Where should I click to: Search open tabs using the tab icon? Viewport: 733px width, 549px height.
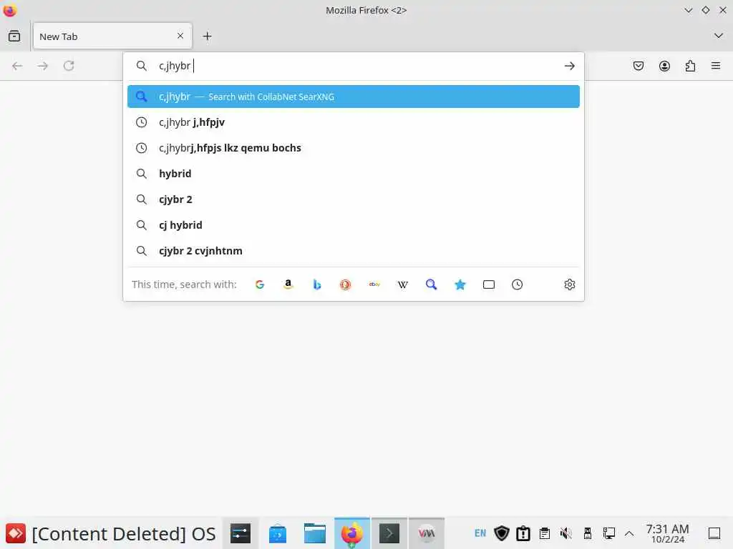tap(488, 285)
